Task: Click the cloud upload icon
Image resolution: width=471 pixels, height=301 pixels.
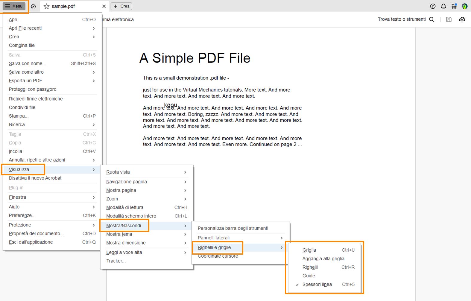Action: click(462, 19)
